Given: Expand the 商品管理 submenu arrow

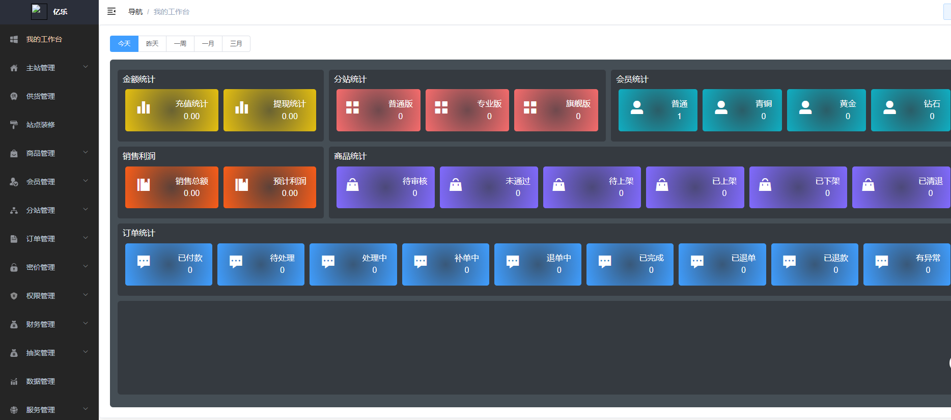Looking at the screenshot, I should [x=86, y=152].
